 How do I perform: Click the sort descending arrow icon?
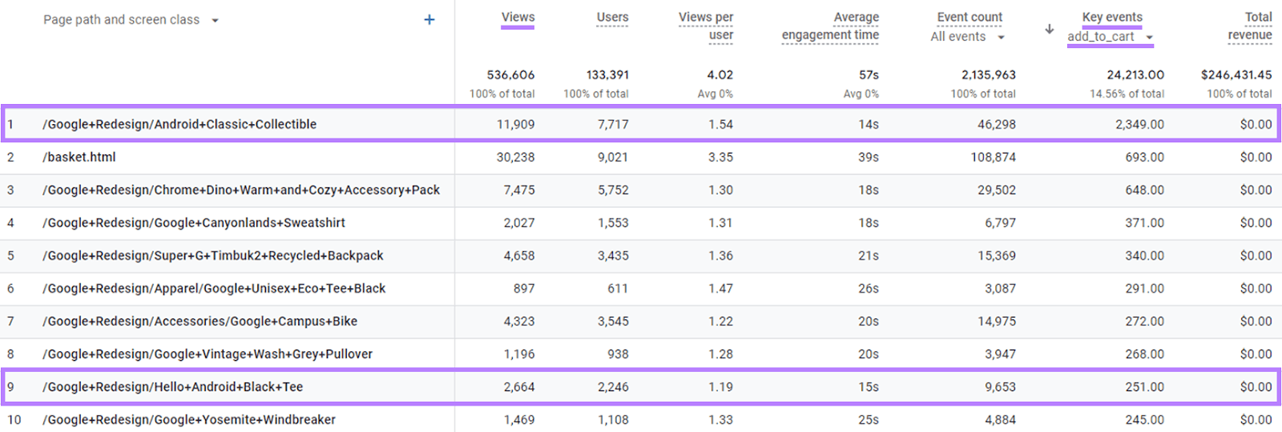1049,30
